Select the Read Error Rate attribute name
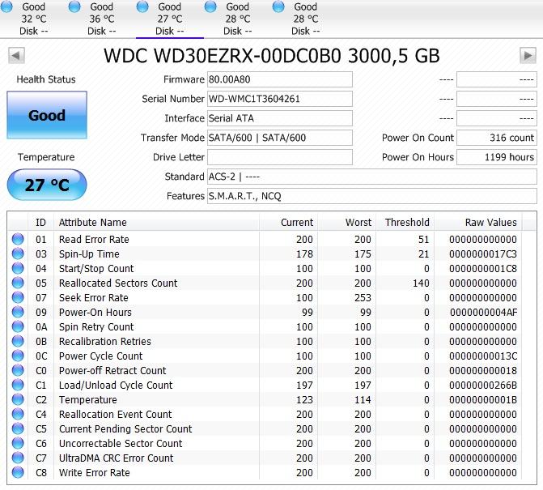This screenshot has width=543, height=490. [94, 240]
